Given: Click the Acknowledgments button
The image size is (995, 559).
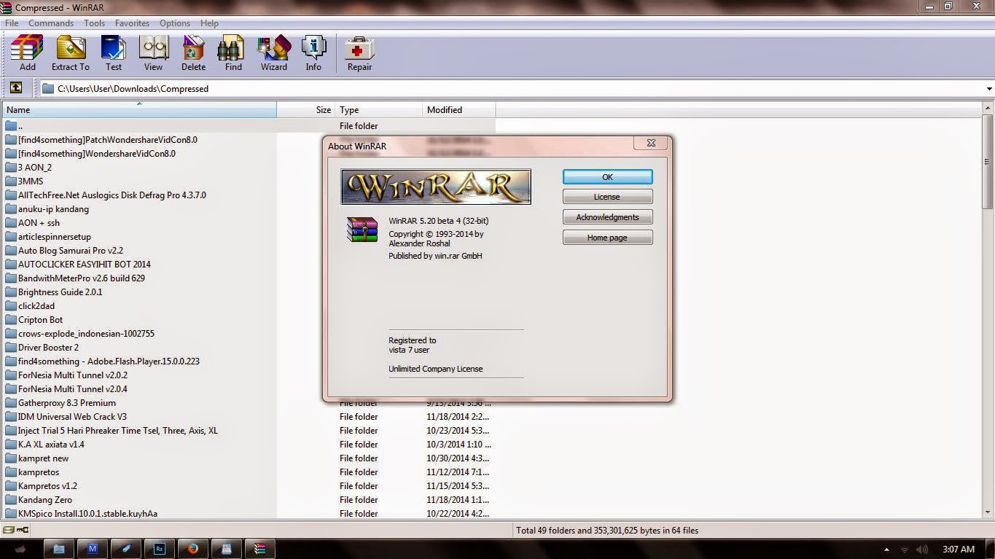Looking at the screenshot, I should pyautogui.click(x=607, y=217).
